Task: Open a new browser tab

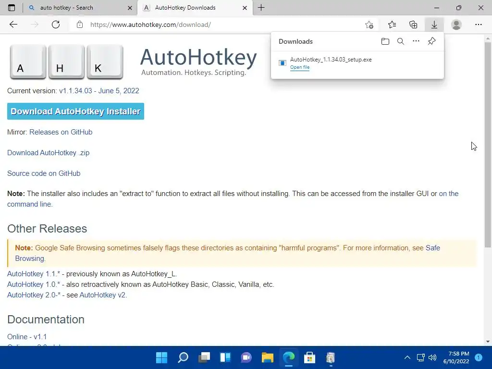Action: tap(261, 8)
